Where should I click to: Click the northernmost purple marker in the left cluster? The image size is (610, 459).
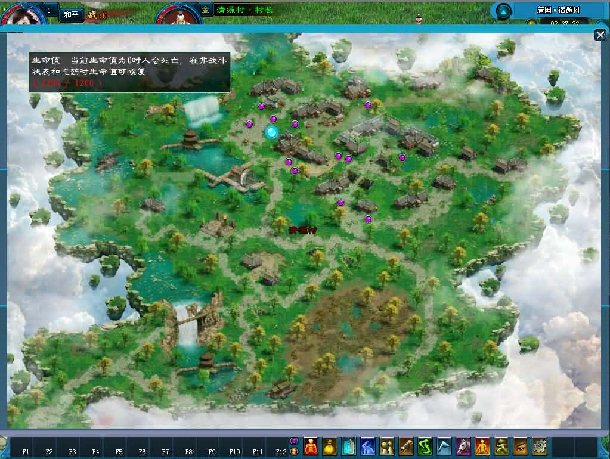click(x=261, y=106)
